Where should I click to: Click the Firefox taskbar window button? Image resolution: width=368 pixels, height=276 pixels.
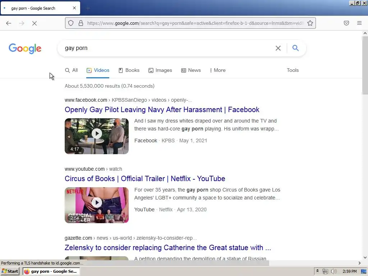click(51, 271)
